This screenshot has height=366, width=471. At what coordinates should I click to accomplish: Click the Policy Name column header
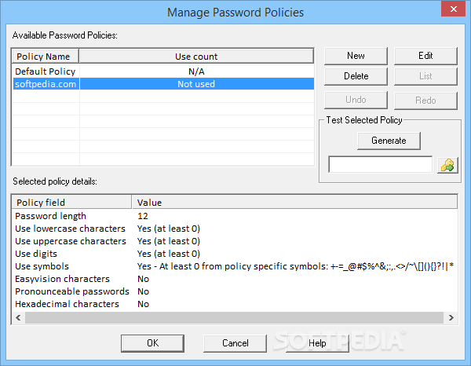pyautogui.click(x=46, y=57)
